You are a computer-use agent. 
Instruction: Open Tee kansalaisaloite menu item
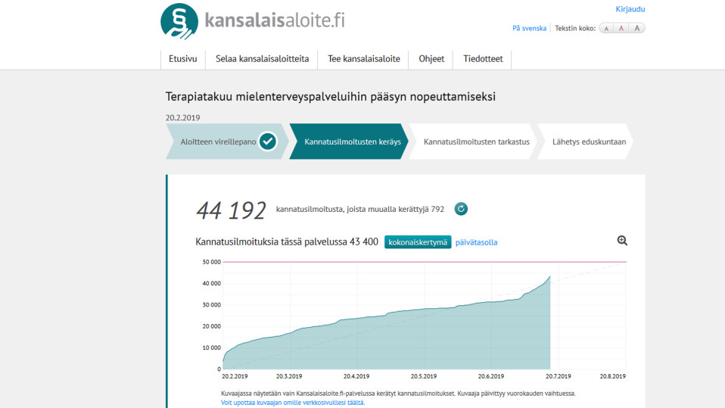[364, 59]
